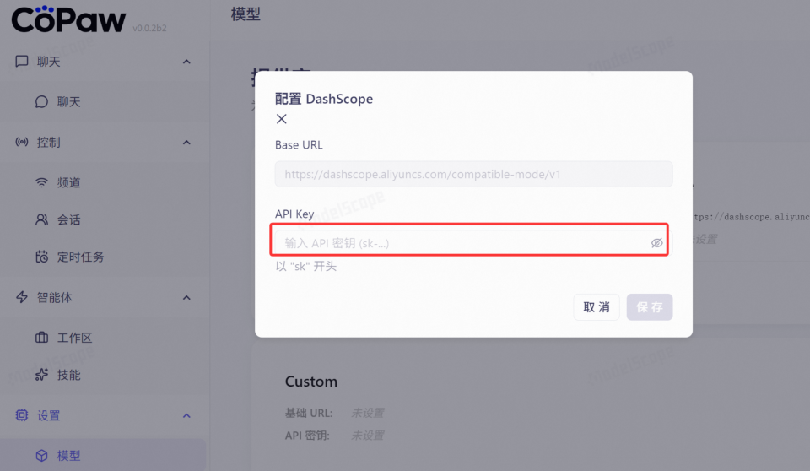Click the 以 "sk" 开头 hint text
The width and height of the screenshot is (810, 471).
click(305, 266)
